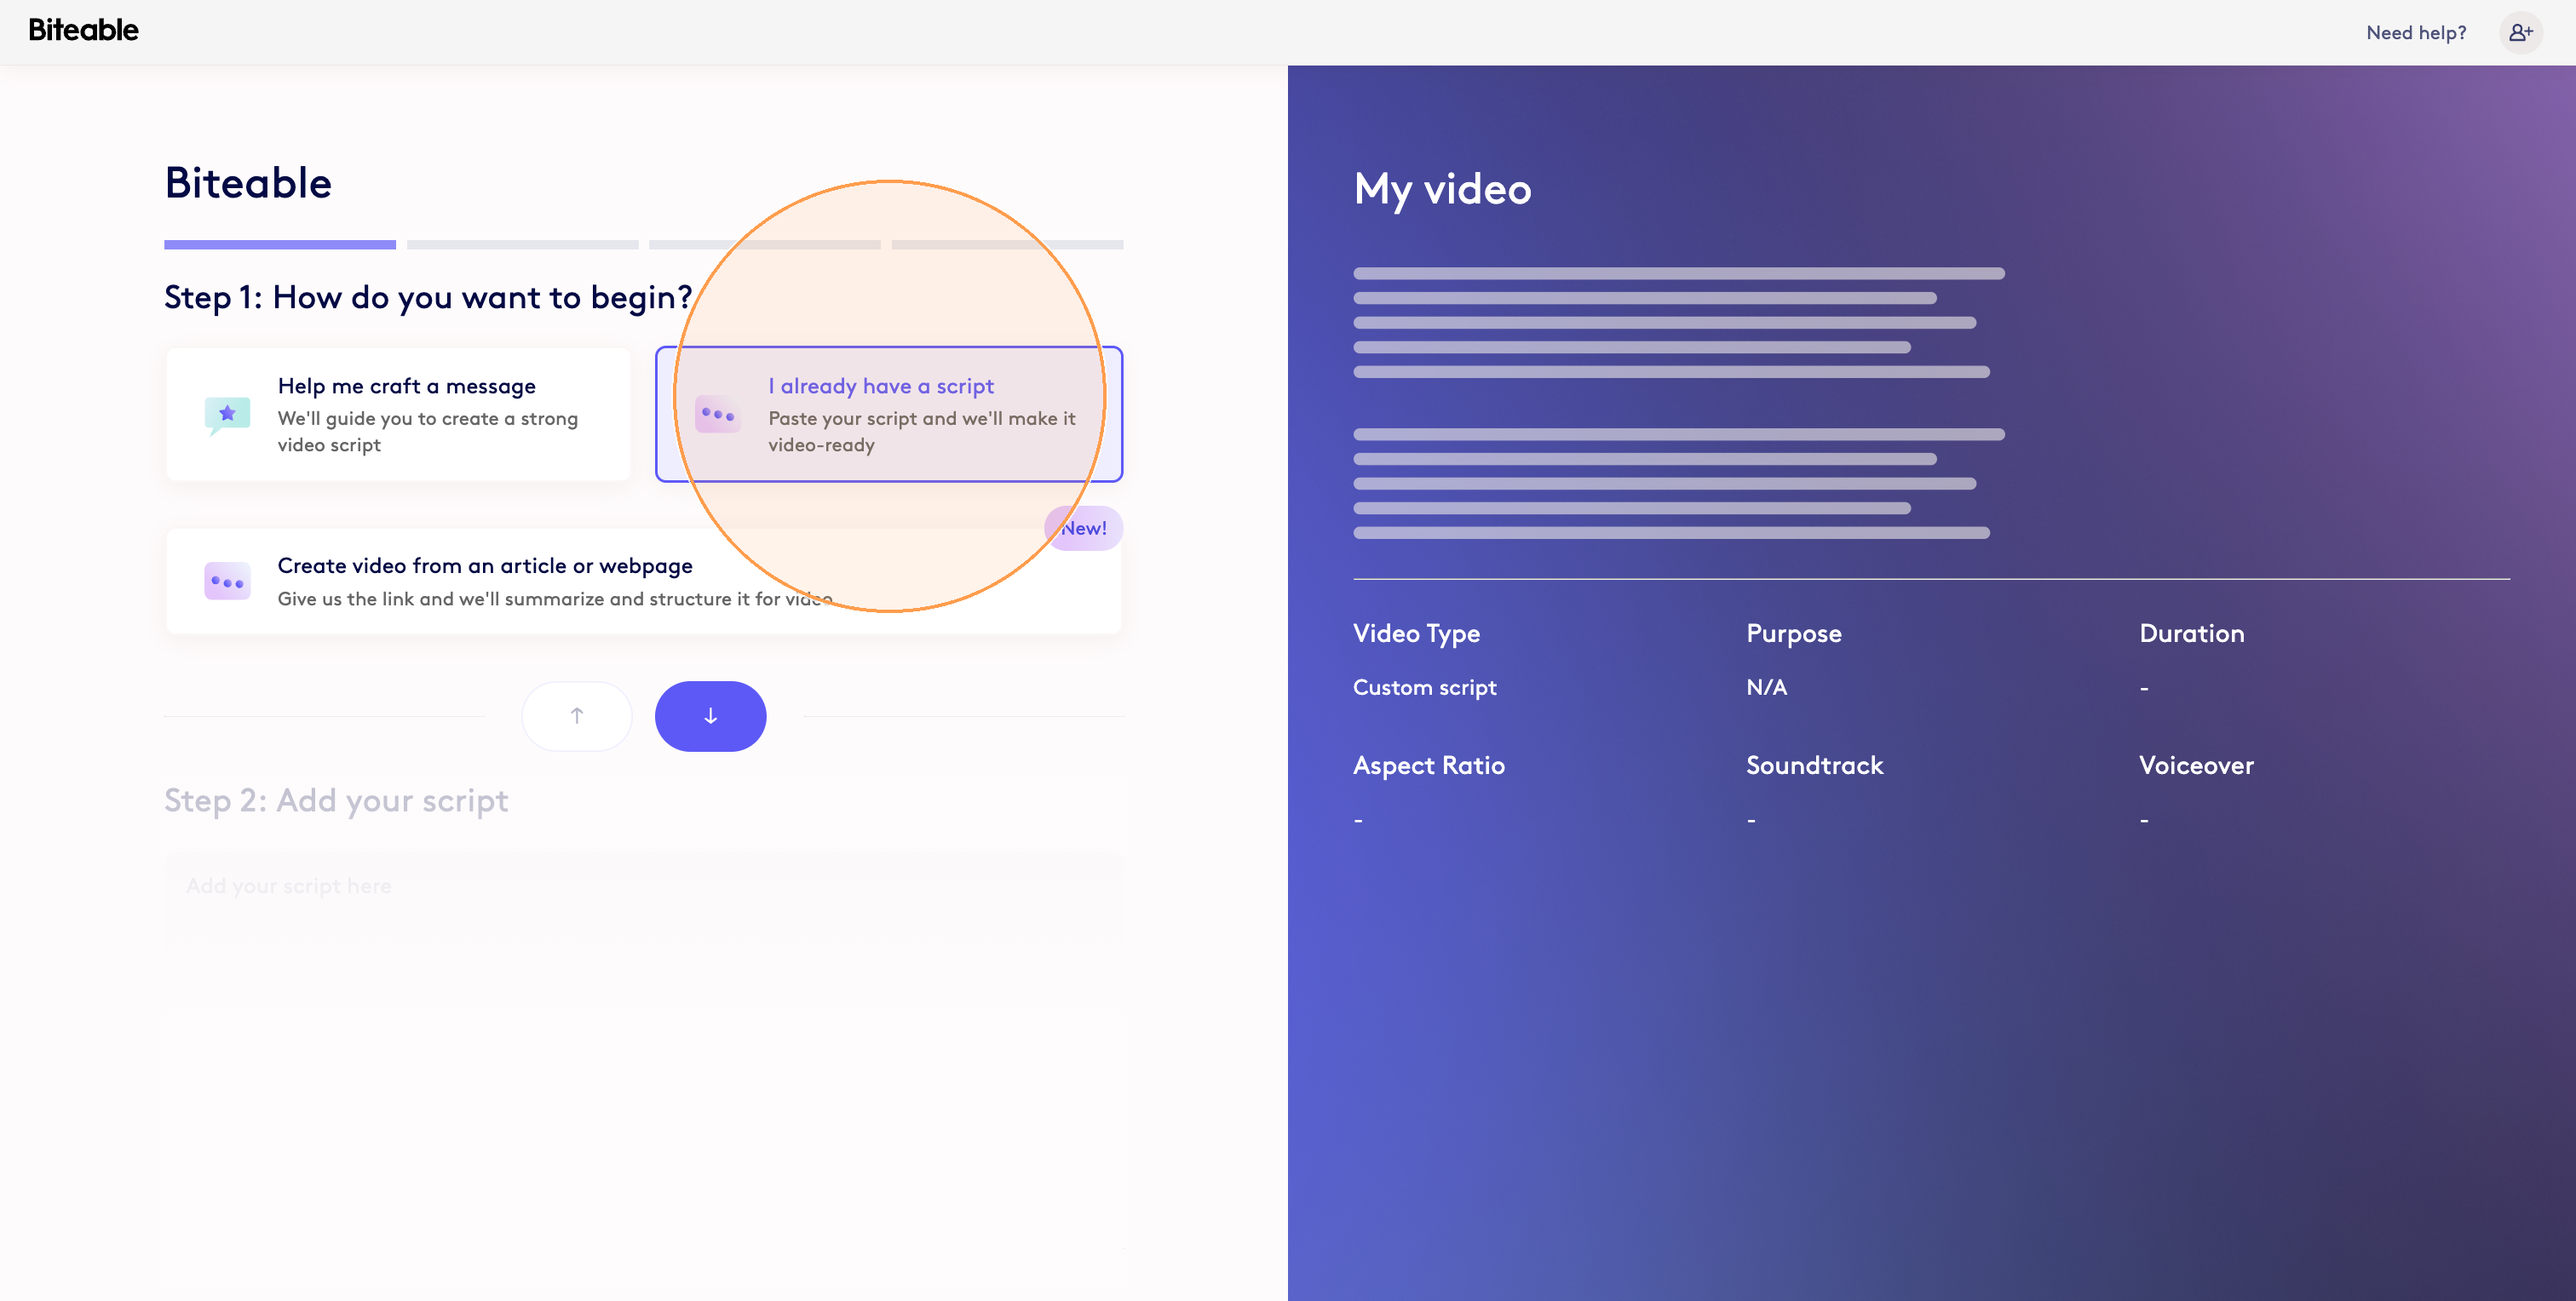
Task: Click the Voiceover label
Action: point(2196,765)
